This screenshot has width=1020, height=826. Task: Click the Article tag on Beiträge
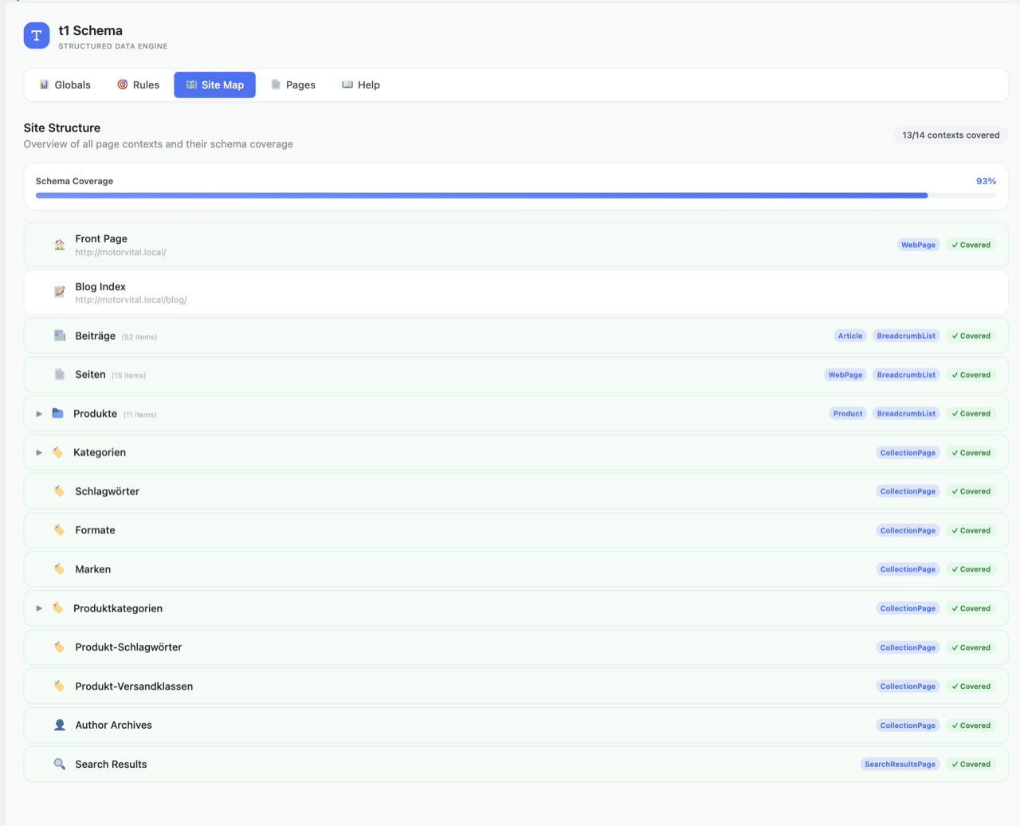(x=850, y=336)
